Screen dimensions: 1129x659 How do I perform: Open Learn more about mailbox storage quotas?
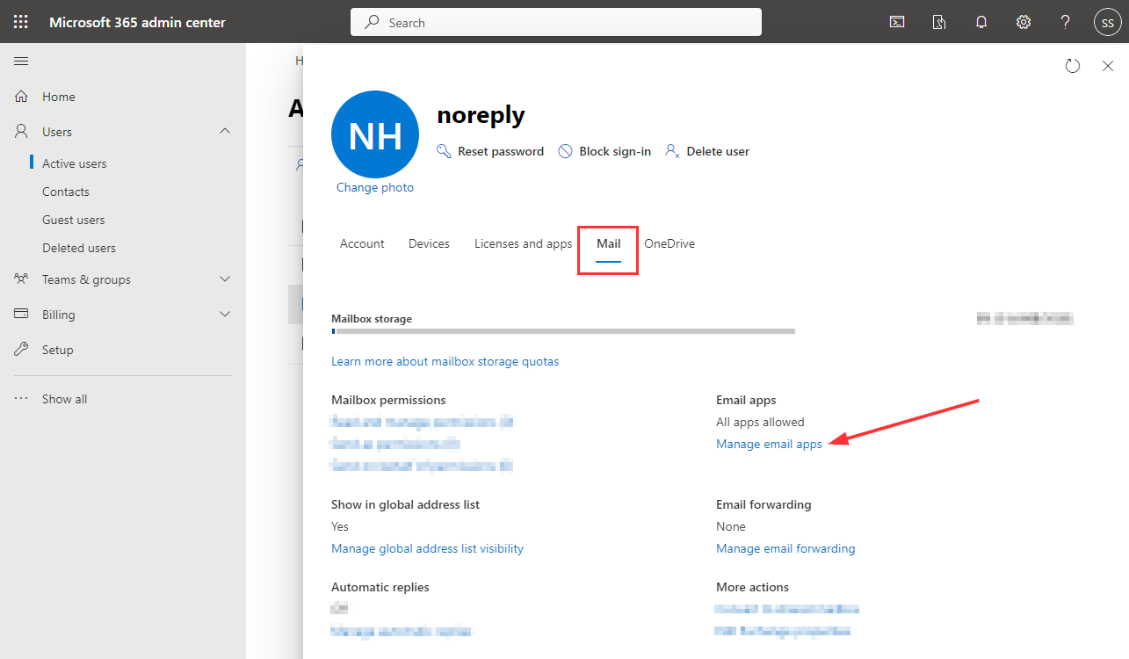[445, 361]
